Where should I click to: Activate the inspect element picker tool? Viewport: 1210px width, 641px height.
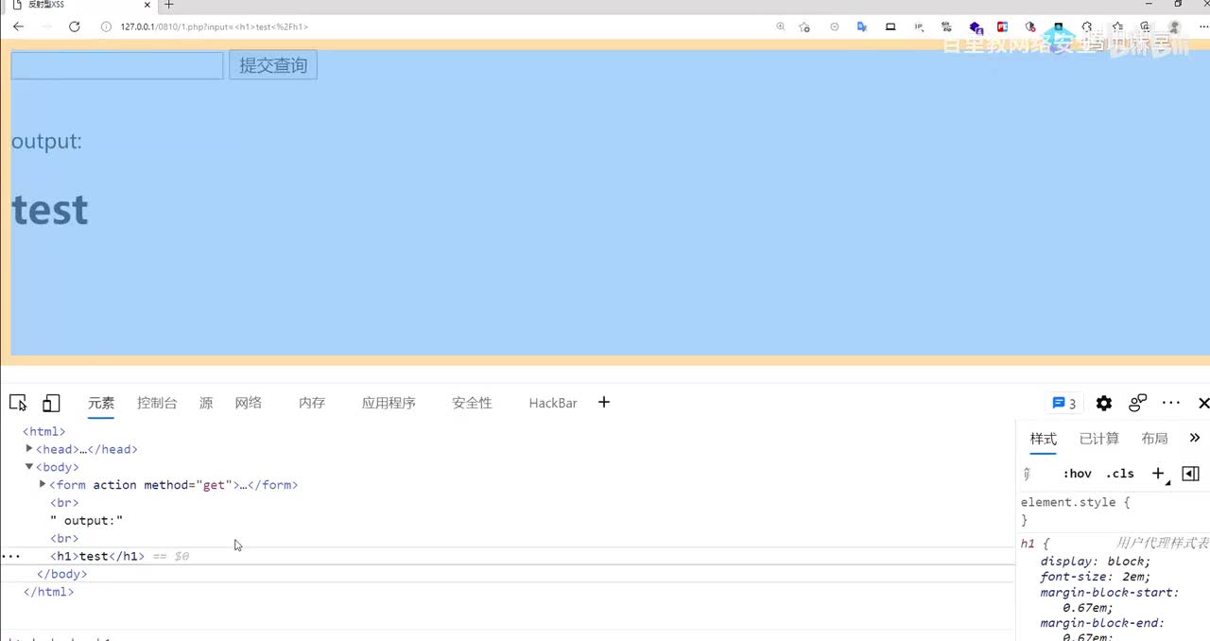coord(18,403)
